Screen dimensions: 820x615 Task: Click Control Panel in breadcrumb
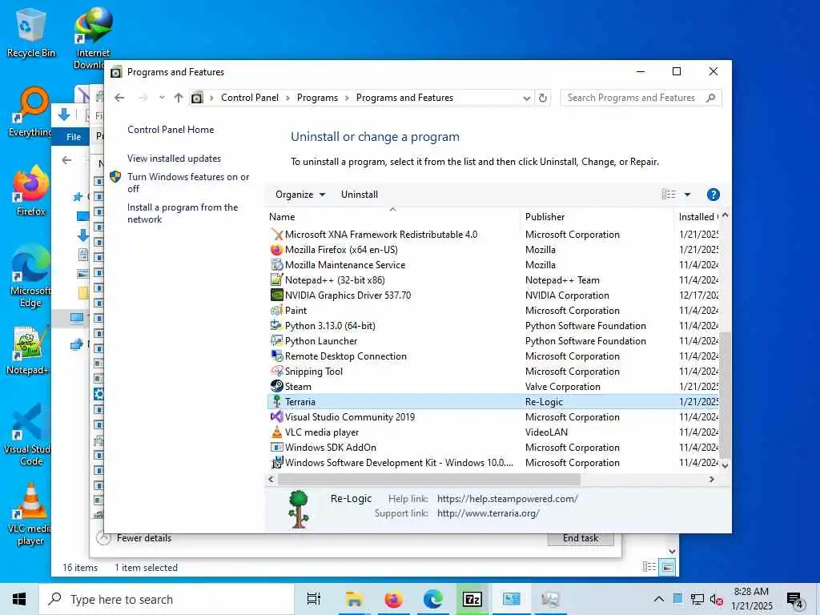250,98
